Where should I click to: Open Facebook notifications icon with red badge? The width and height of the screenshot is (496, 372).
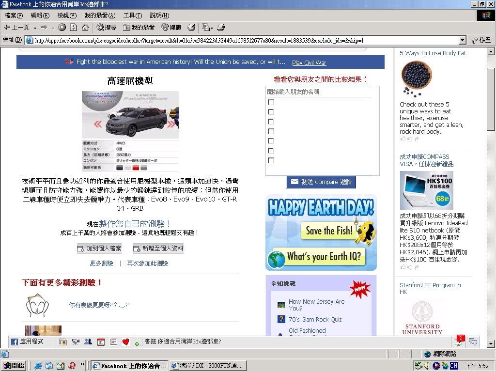pos(460,341)
